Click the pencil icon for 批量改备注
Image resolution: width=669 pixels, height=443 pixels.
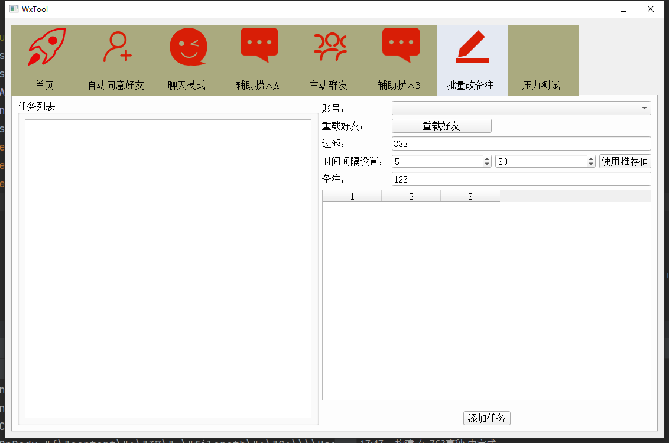[x=472, y=47]
